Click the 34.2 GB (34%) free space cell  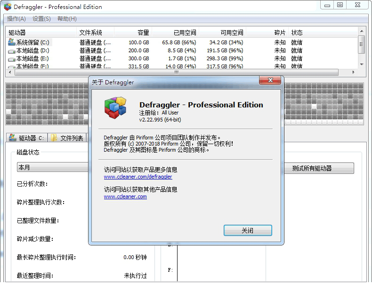(226, 42)
